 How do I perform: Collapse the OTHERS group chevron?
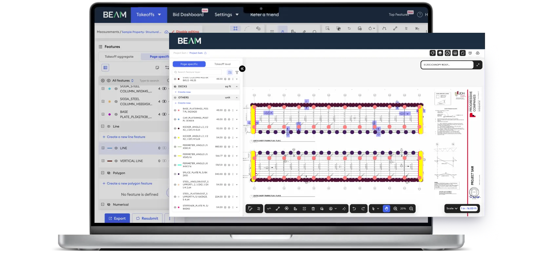click(x=237, y=98)
